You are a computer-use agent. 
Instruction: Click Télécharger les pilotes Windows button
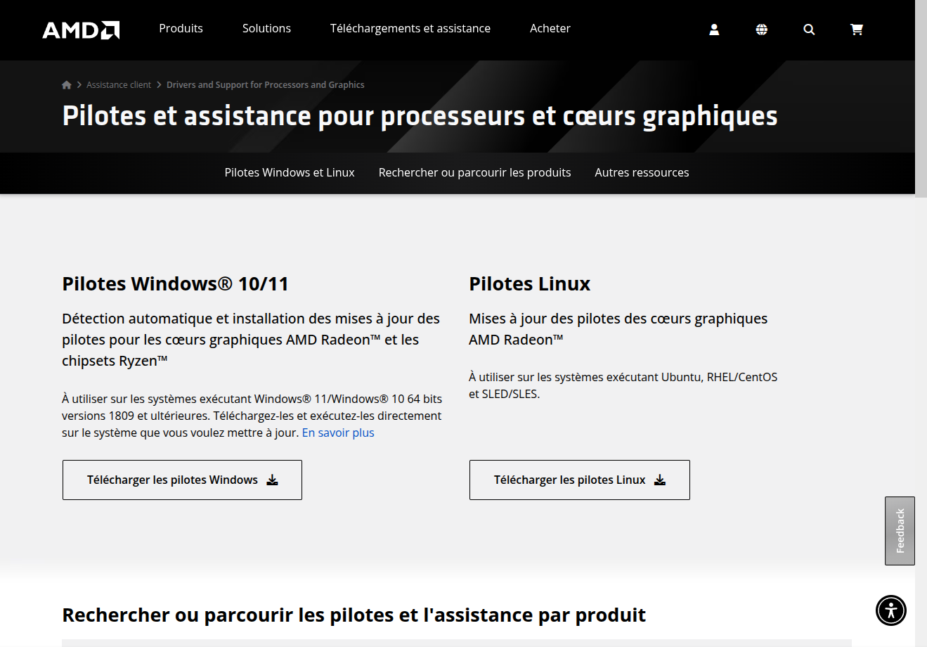coord(182,480)
